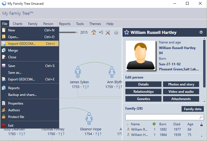Click William Russell Hartley's portrait photo
This screenshot has height=141, width=207.
click(141, 55)
